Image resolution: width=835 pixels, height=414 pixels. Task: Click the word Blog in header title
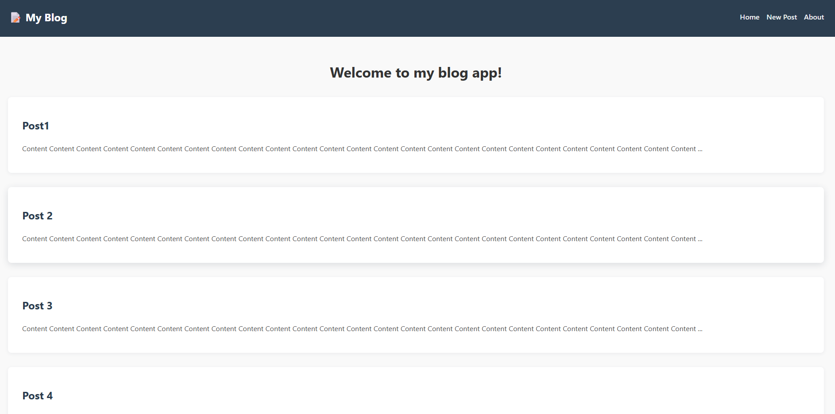[56, 18]
